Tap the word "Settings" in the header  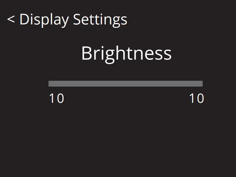(100, 20)
